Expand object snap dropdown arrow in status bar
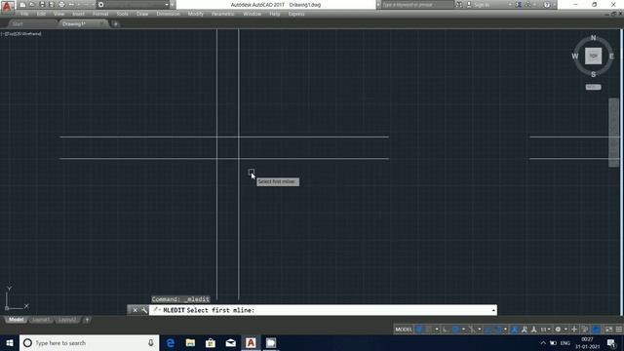 (506, 330)
